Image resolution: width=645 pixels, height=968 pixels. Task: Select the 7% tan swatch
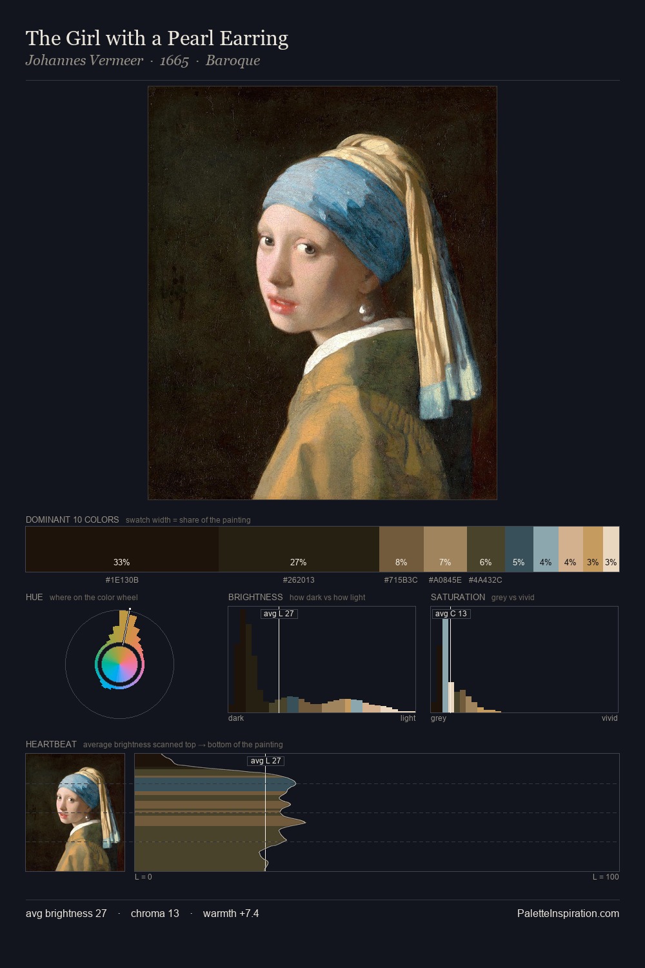click(x=445, y=549)
